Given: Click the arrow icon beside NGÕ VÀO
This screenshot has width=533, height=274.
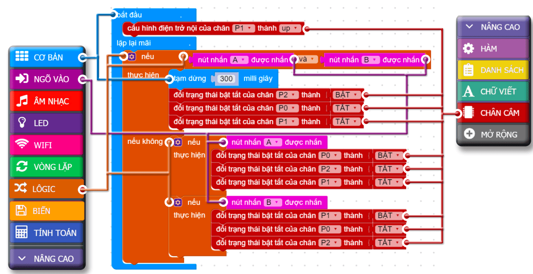Looking at the screenshot, I should 22,79.
